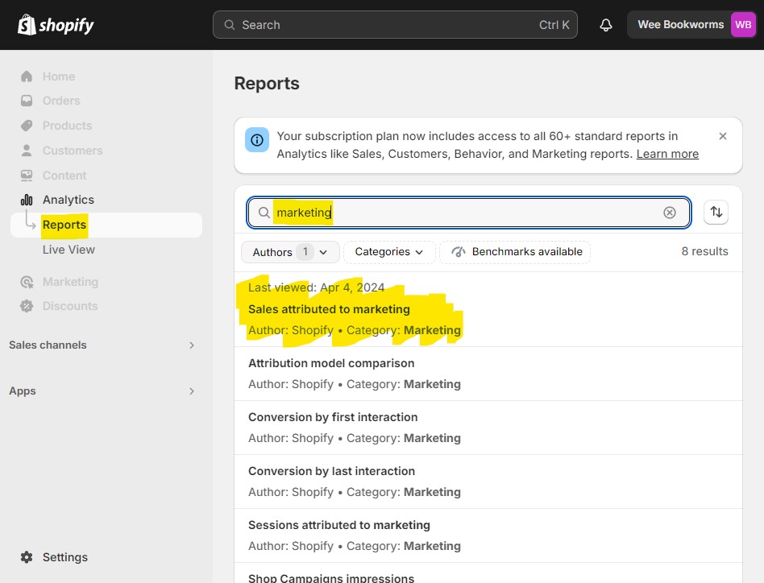Click the magnifier in reports search
Viewport: 764px width, 583px height.
pyautogui.click(x=264, y=213)
